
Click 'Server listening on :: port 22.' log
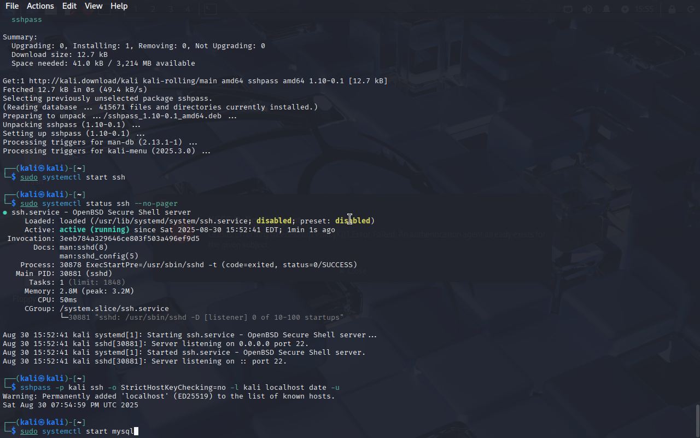coord(145,361)
